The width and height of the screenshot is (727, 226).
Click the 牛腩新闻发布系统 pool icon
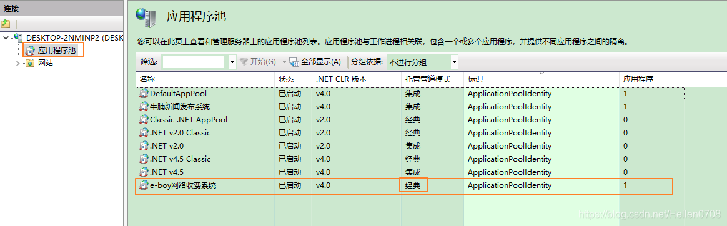click(x=144, y=107)
